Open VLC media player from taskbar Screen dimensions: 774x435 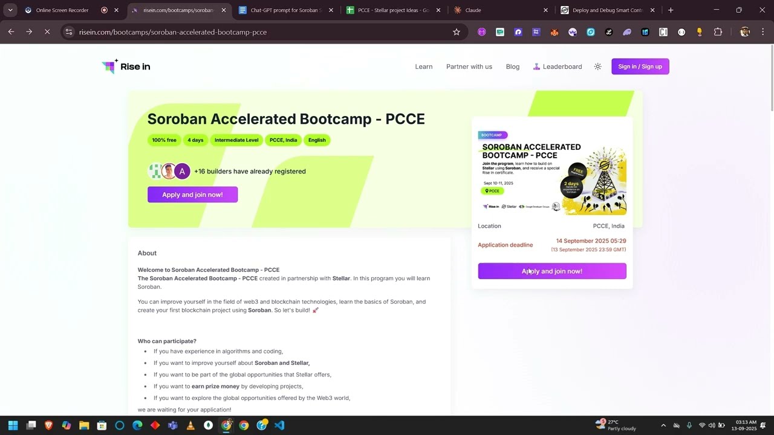pyautogui.click(x=190, y=425)
